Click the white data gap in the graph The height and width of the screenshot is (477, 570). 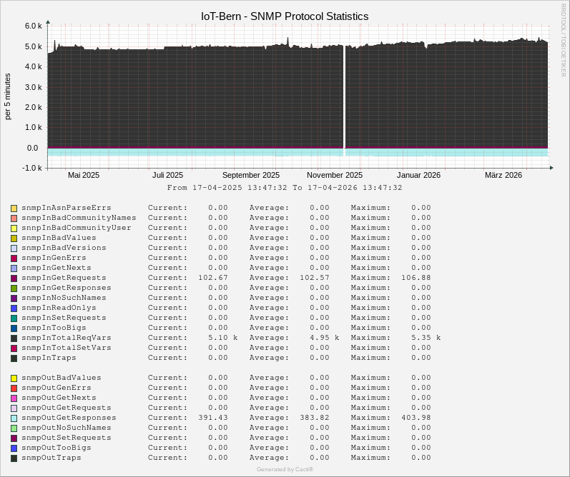coord(345,100)
